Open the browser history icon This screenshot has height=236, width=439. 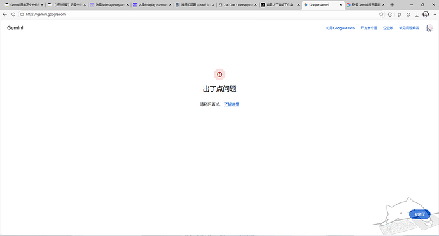[x=408, y=15]
